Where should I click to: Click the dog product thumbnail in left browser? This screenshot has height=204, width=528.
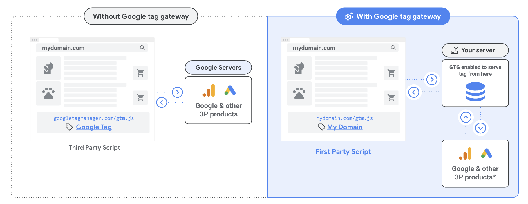(x=48, y=68)
